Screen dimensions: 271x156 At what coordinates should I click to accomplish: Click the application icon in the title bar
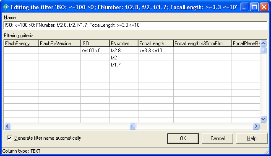point(6,7)
